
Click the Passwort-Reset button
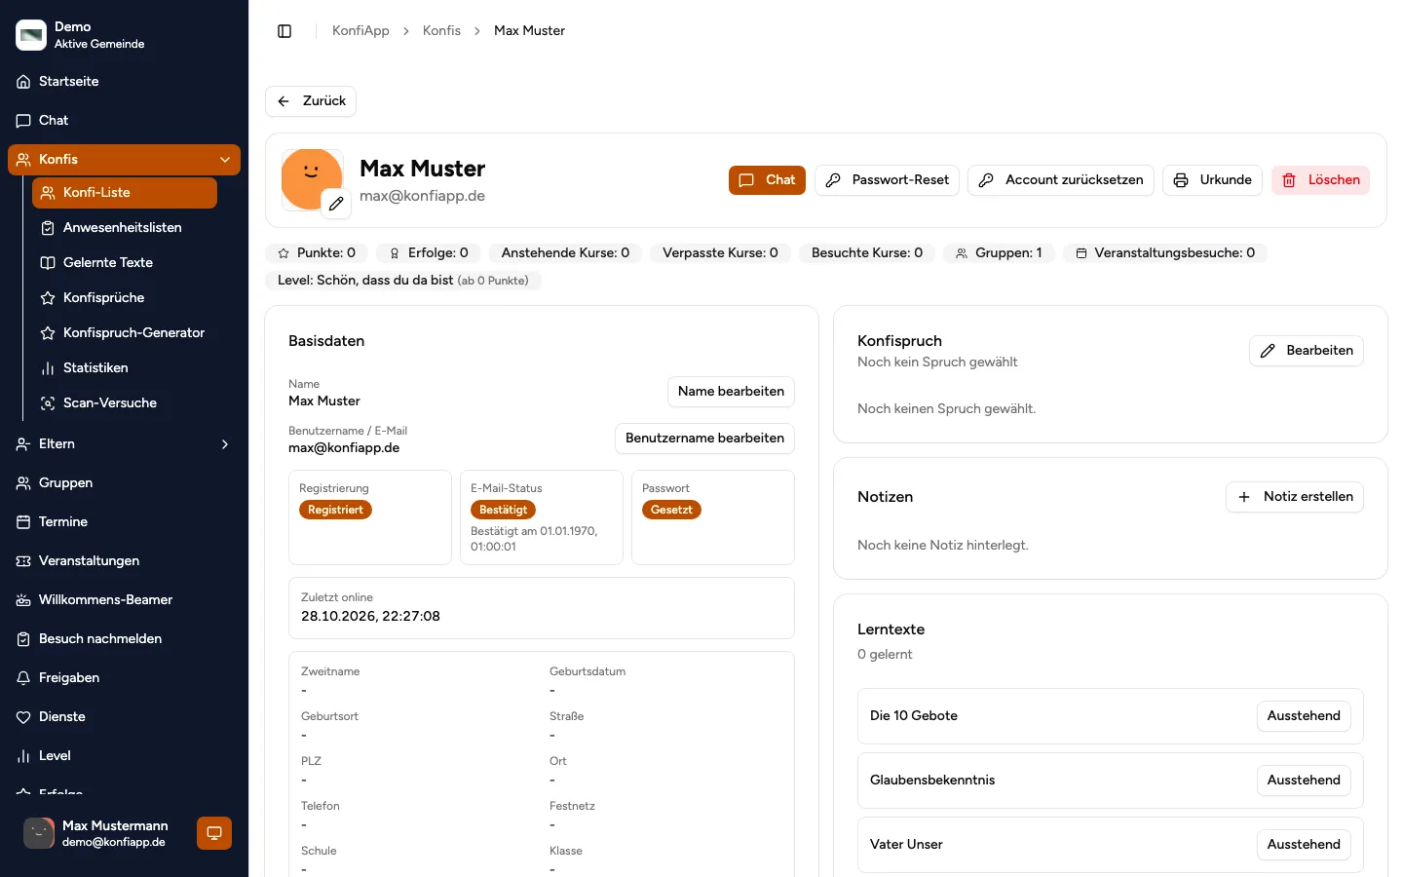pos(887,180)
